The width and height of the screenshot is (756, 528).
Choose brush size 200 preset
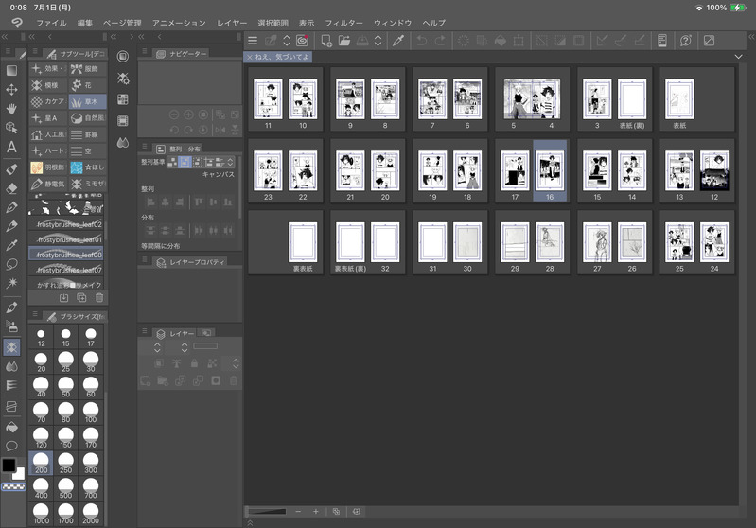click(x=41, y=463)
